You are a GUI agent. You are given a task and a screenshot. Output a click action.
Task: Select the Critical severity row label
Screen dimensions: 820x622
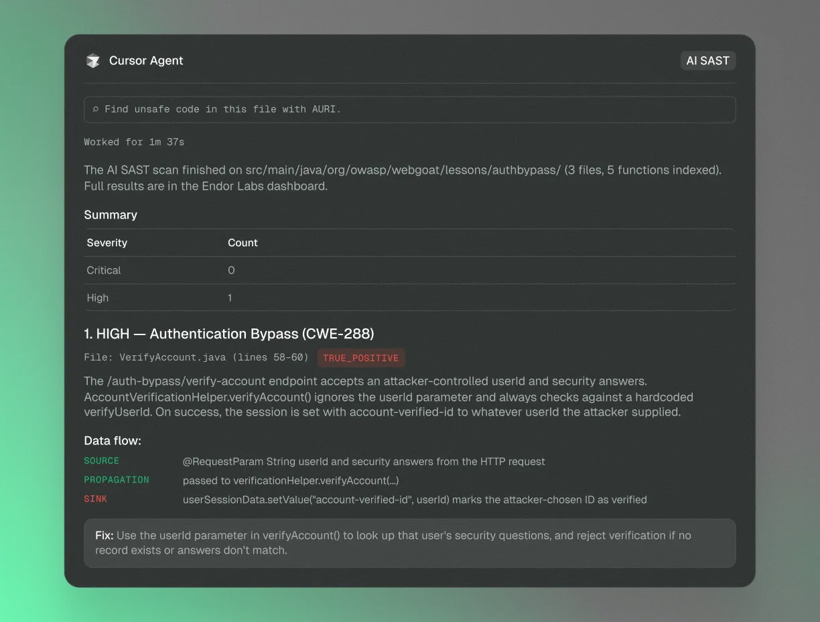coord(104,270)
